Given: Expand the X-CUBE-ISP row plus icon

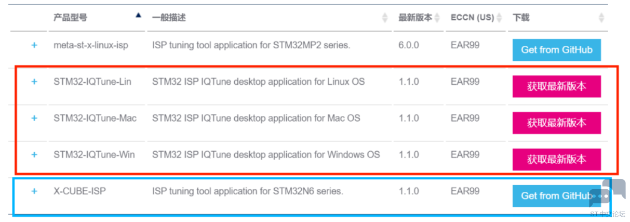Looking at the screenshot, I should tap(34, 191).
